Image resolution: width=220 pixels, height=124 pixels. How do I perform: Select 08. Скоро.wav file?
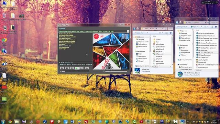tap(202, 50)
